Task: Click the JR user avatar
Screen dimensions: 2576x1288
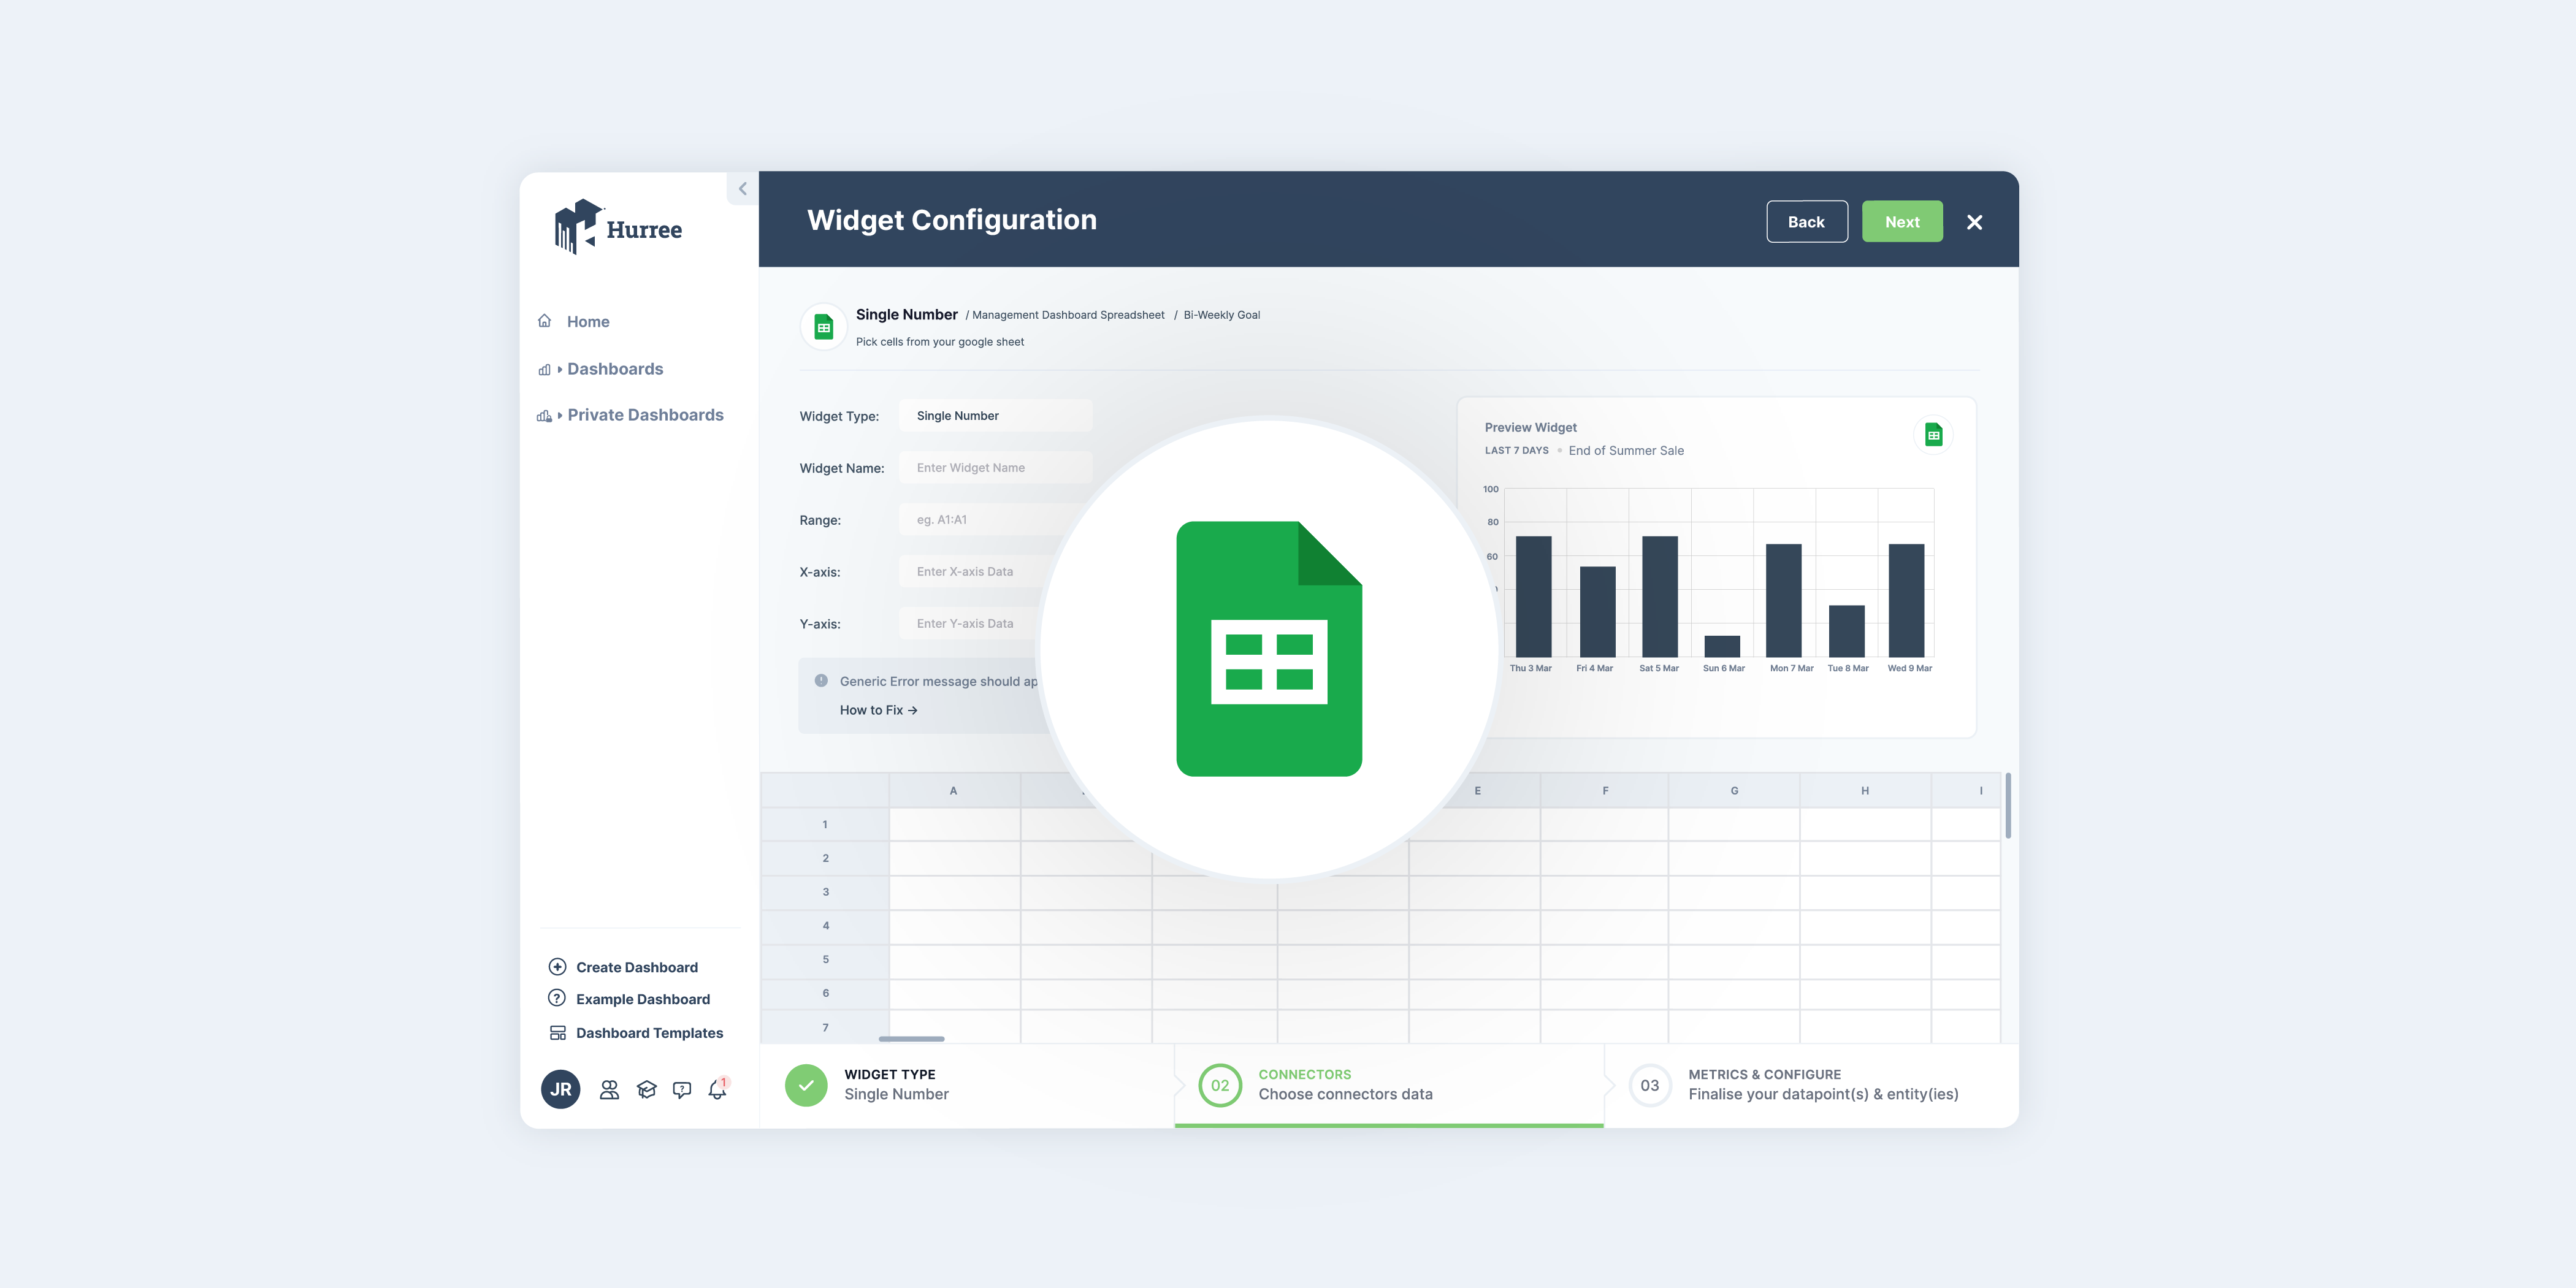Action: [560, 1089]
